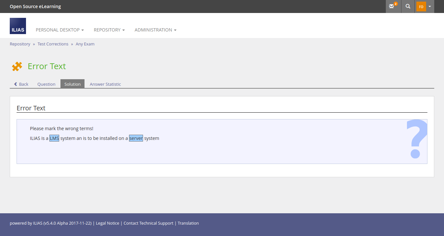444x236 pixels.
Task: Open the Administration dropdown menu
Action: pyautogui.click(x=155, y=30)
